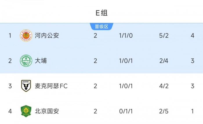Select the 麦克阿瑟FC team name
203x124 pixels.
point(51,86)
